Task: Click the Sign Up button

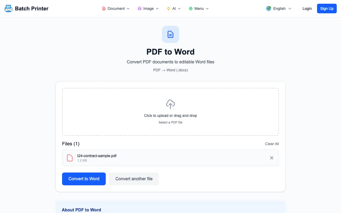Action: (327, 9)
